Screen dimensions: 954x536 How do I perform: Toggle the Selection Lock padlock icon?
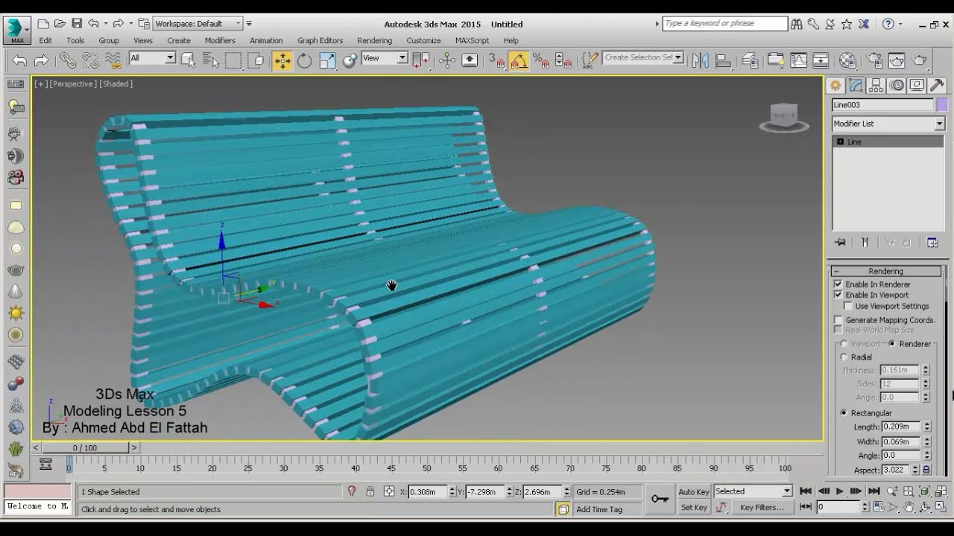tap(370, 491)
